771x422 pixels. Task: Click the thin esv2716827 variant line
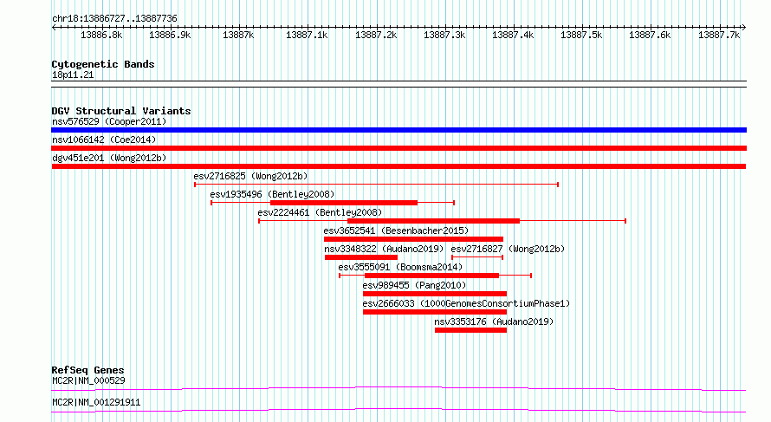pos(477,257)
